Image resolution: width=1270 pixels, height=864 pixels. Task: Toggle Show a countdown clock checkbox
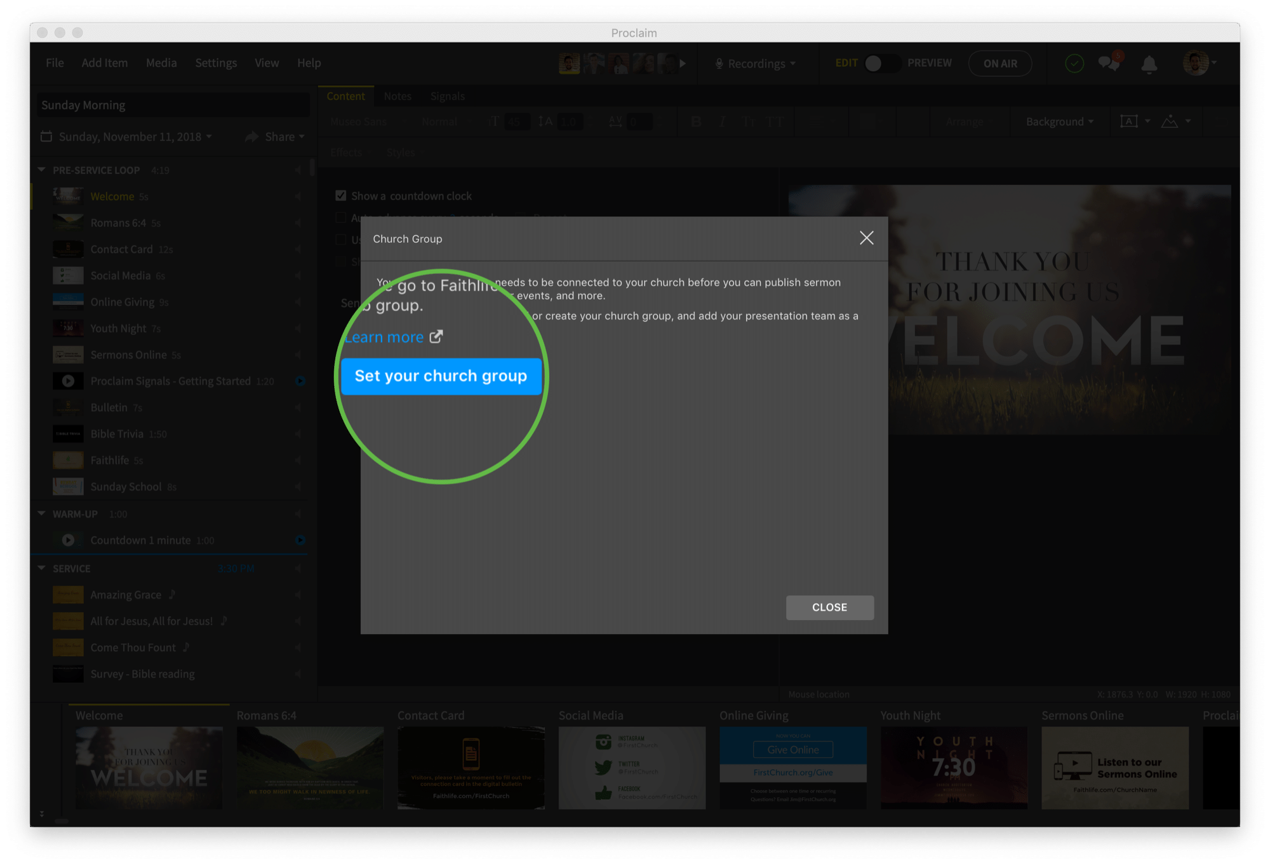pyautogui.click(x=341, y=196)
